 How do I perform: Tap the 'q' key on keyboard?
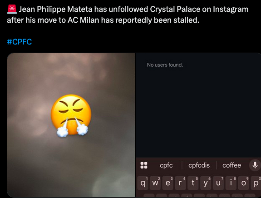coord(143,183)
